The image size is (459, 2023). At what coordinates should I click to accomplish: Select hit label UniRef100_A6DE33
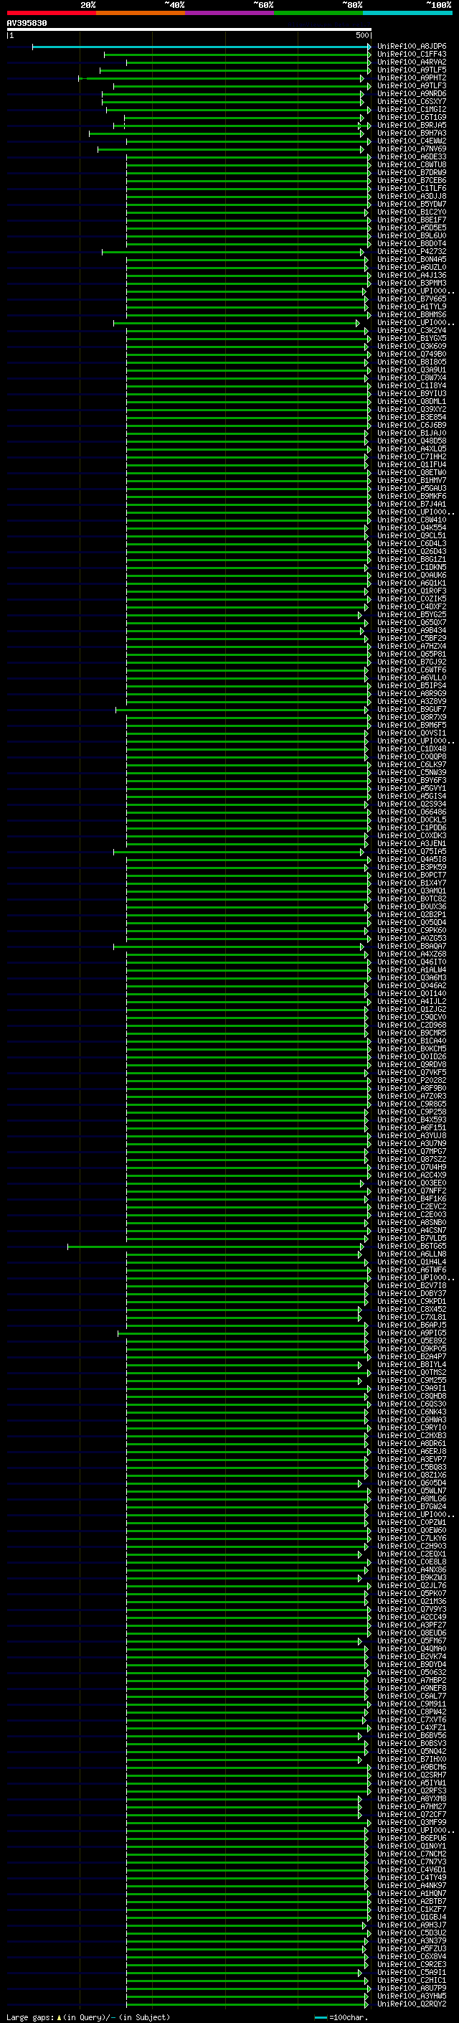[x=412, y=156]
